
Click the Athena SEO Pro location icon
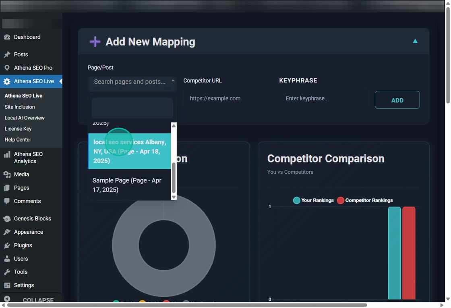tap(7, 68)
